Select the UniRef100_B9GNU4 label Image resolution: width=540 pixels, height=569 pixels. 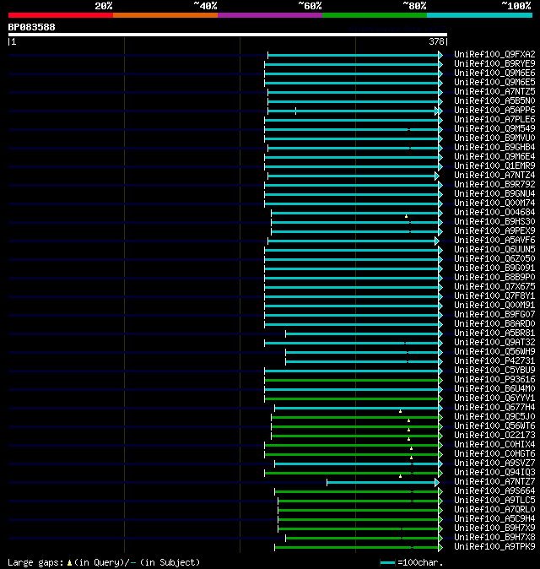494,194
